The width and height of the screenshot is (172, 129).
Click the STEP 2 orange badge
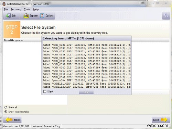(x=12, y=30)
